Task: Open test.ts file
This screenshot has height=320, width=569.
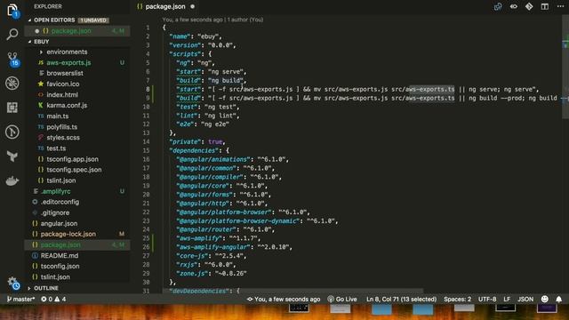Action: (56, 148)
